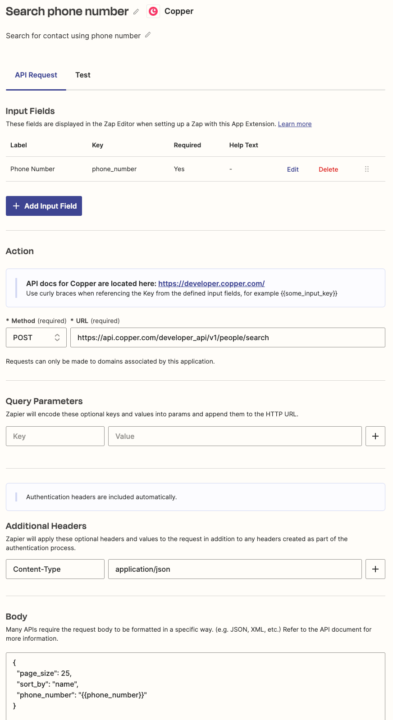
Task: Click the Copper app name text
Action: (179, 11)
